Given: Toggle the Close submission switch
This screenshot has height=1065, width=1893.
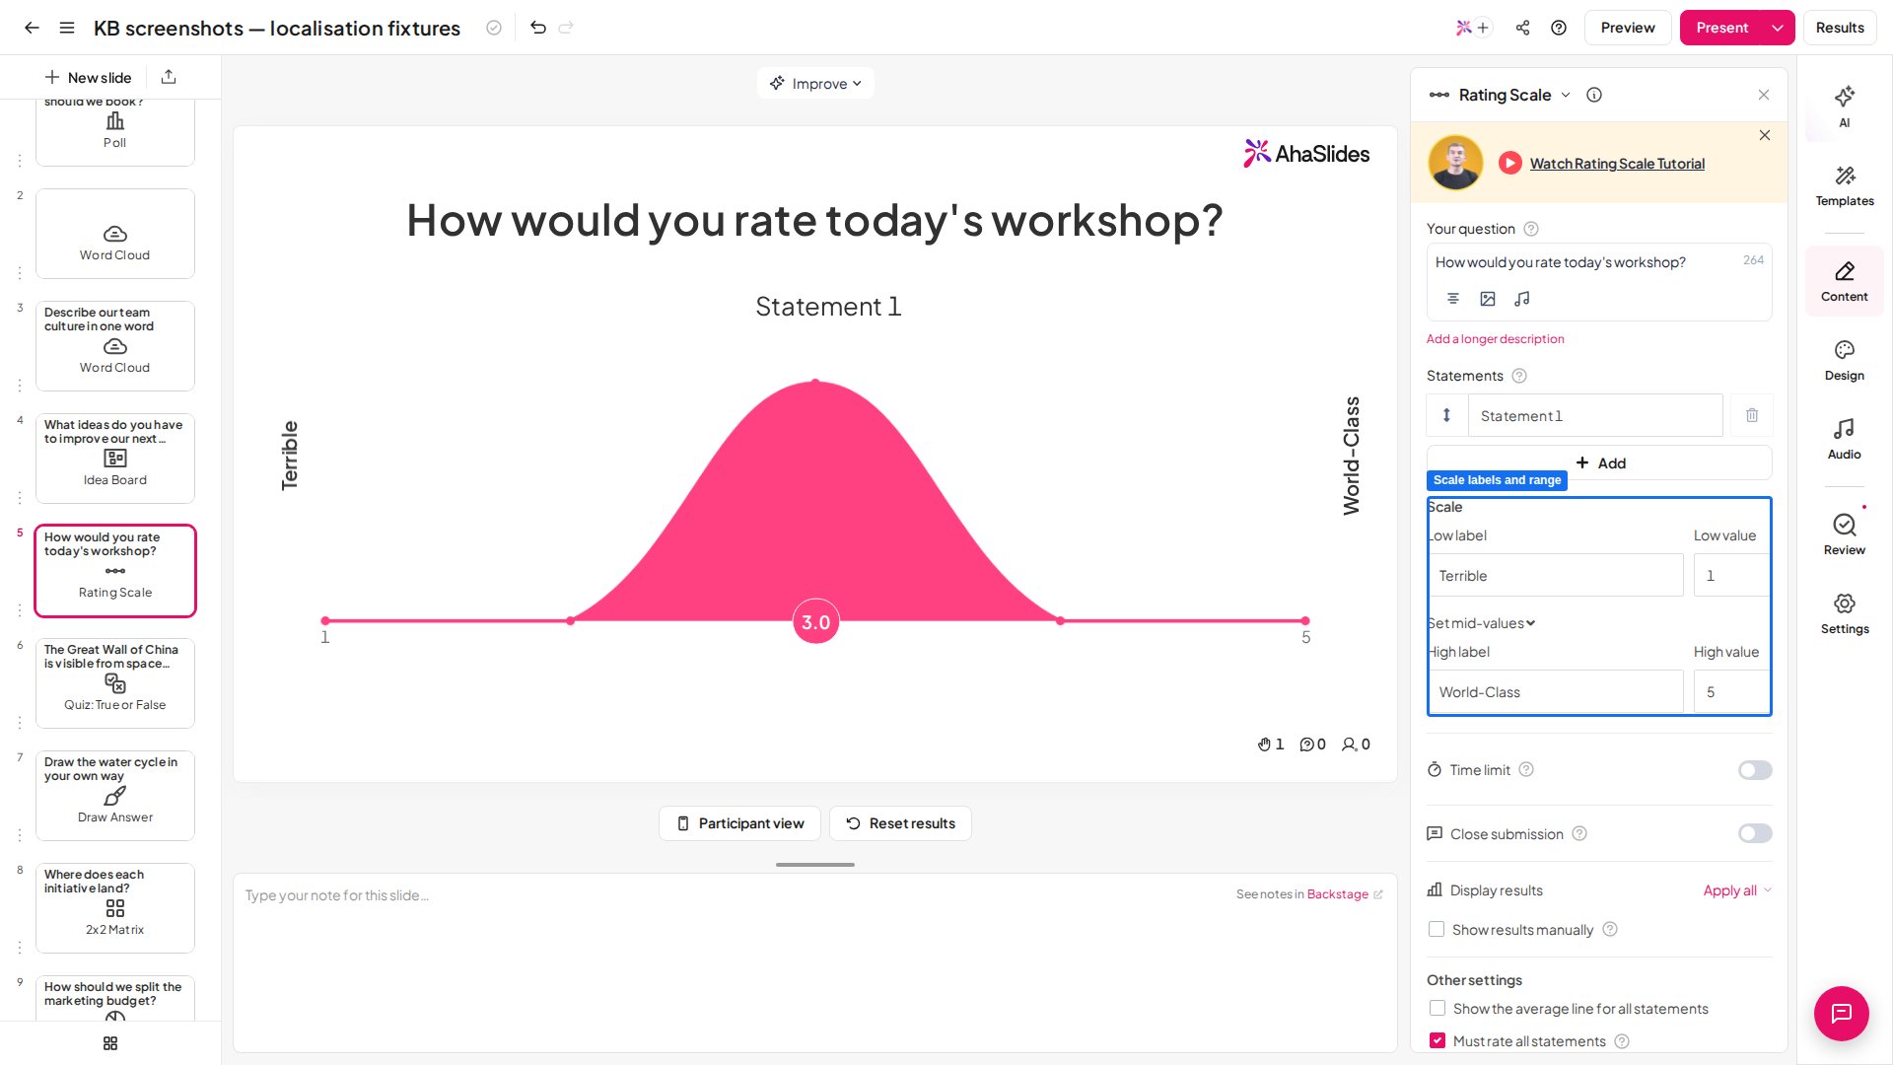Looking at the screenshot, I should click(1755, 834).
